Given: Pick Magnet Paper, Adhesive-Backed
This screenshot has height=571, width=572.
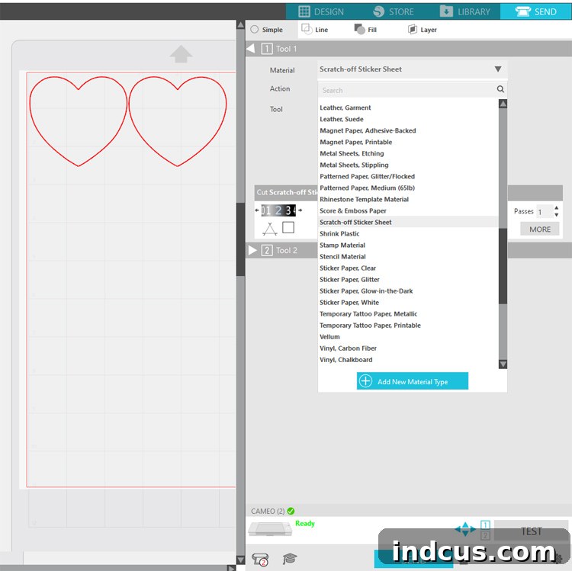Looking at the screenshot, I should pyautogui.click(x=368, y=130).
